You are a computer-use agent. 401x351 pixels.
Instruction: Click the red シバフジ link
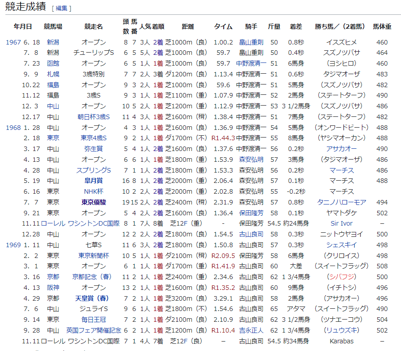pyautogui.click(x=341, y=277)
